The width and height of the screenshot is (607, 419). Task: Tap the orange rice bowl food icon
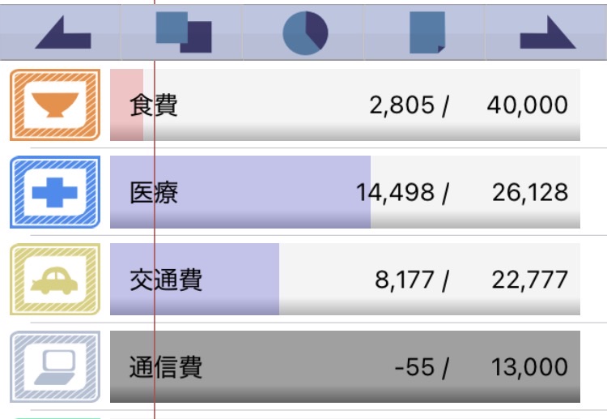55,105
